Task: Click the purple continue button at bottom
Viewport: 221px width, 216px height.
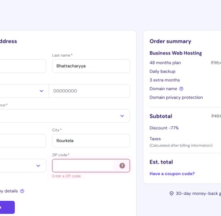Action: [7, 207]
